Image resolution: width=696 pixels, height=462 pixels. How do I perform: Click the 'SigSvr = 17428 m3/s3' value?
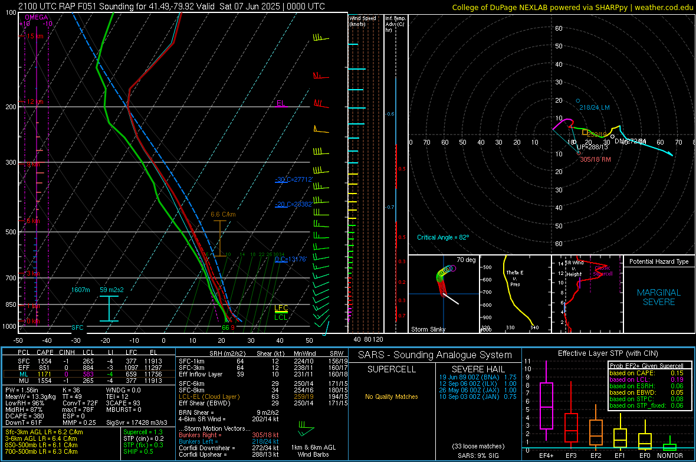click(x=137, y=422)
